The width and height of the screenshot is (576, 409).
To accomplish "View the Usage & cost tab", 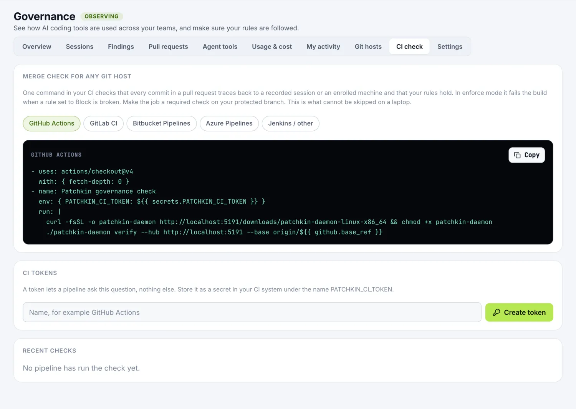I will (x=272, y=47).
